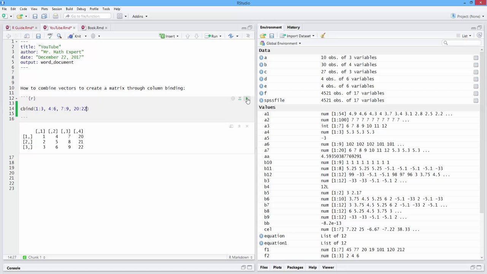Expand data frame a

(261, 57)
